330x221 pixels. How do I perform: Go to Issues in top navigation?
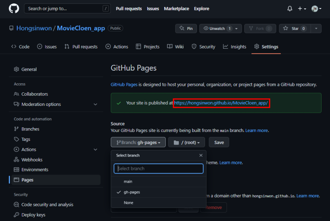pos(153,8)
